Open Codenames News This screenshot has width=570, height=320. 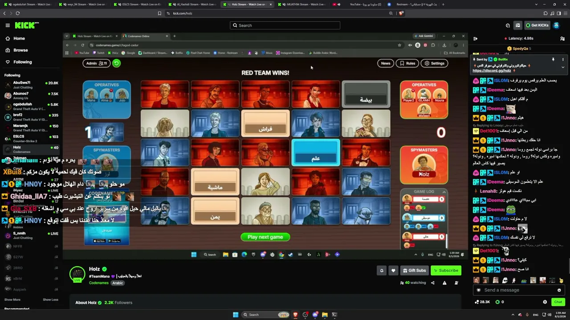[385, 63]
